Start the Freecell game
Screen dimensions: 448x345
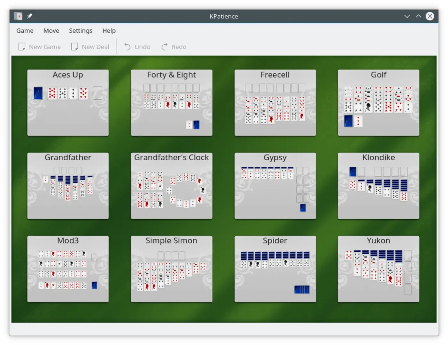click(275, 103)
